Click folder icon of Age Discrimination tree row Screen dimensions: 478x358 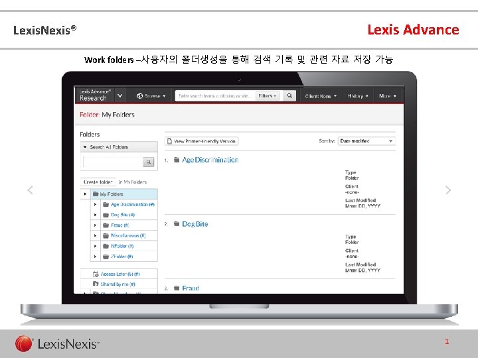click(x=106, y=205)
